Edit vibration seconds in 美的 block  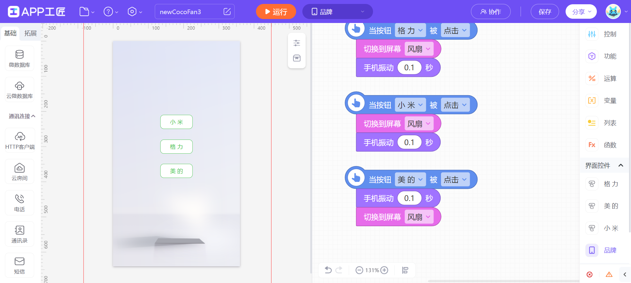[x=409, y=198]
